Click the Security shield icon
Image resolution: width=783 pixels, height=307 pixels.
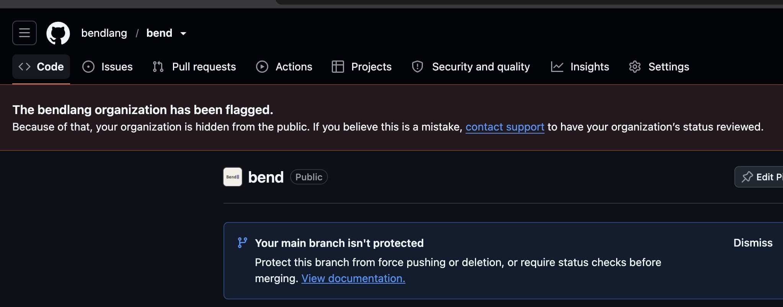[417, 67]
